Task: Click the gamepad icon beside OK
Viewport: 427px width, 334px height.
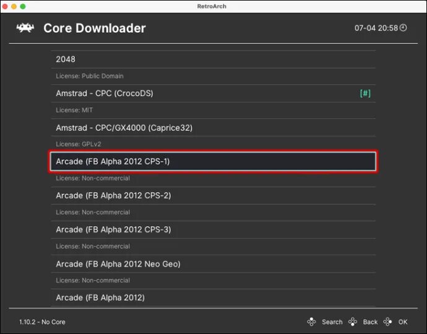Action: 387,322
